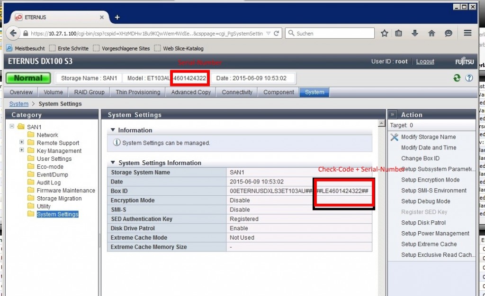
Task: Open the address bar history dropdown arrow
Action: (268, 33)
